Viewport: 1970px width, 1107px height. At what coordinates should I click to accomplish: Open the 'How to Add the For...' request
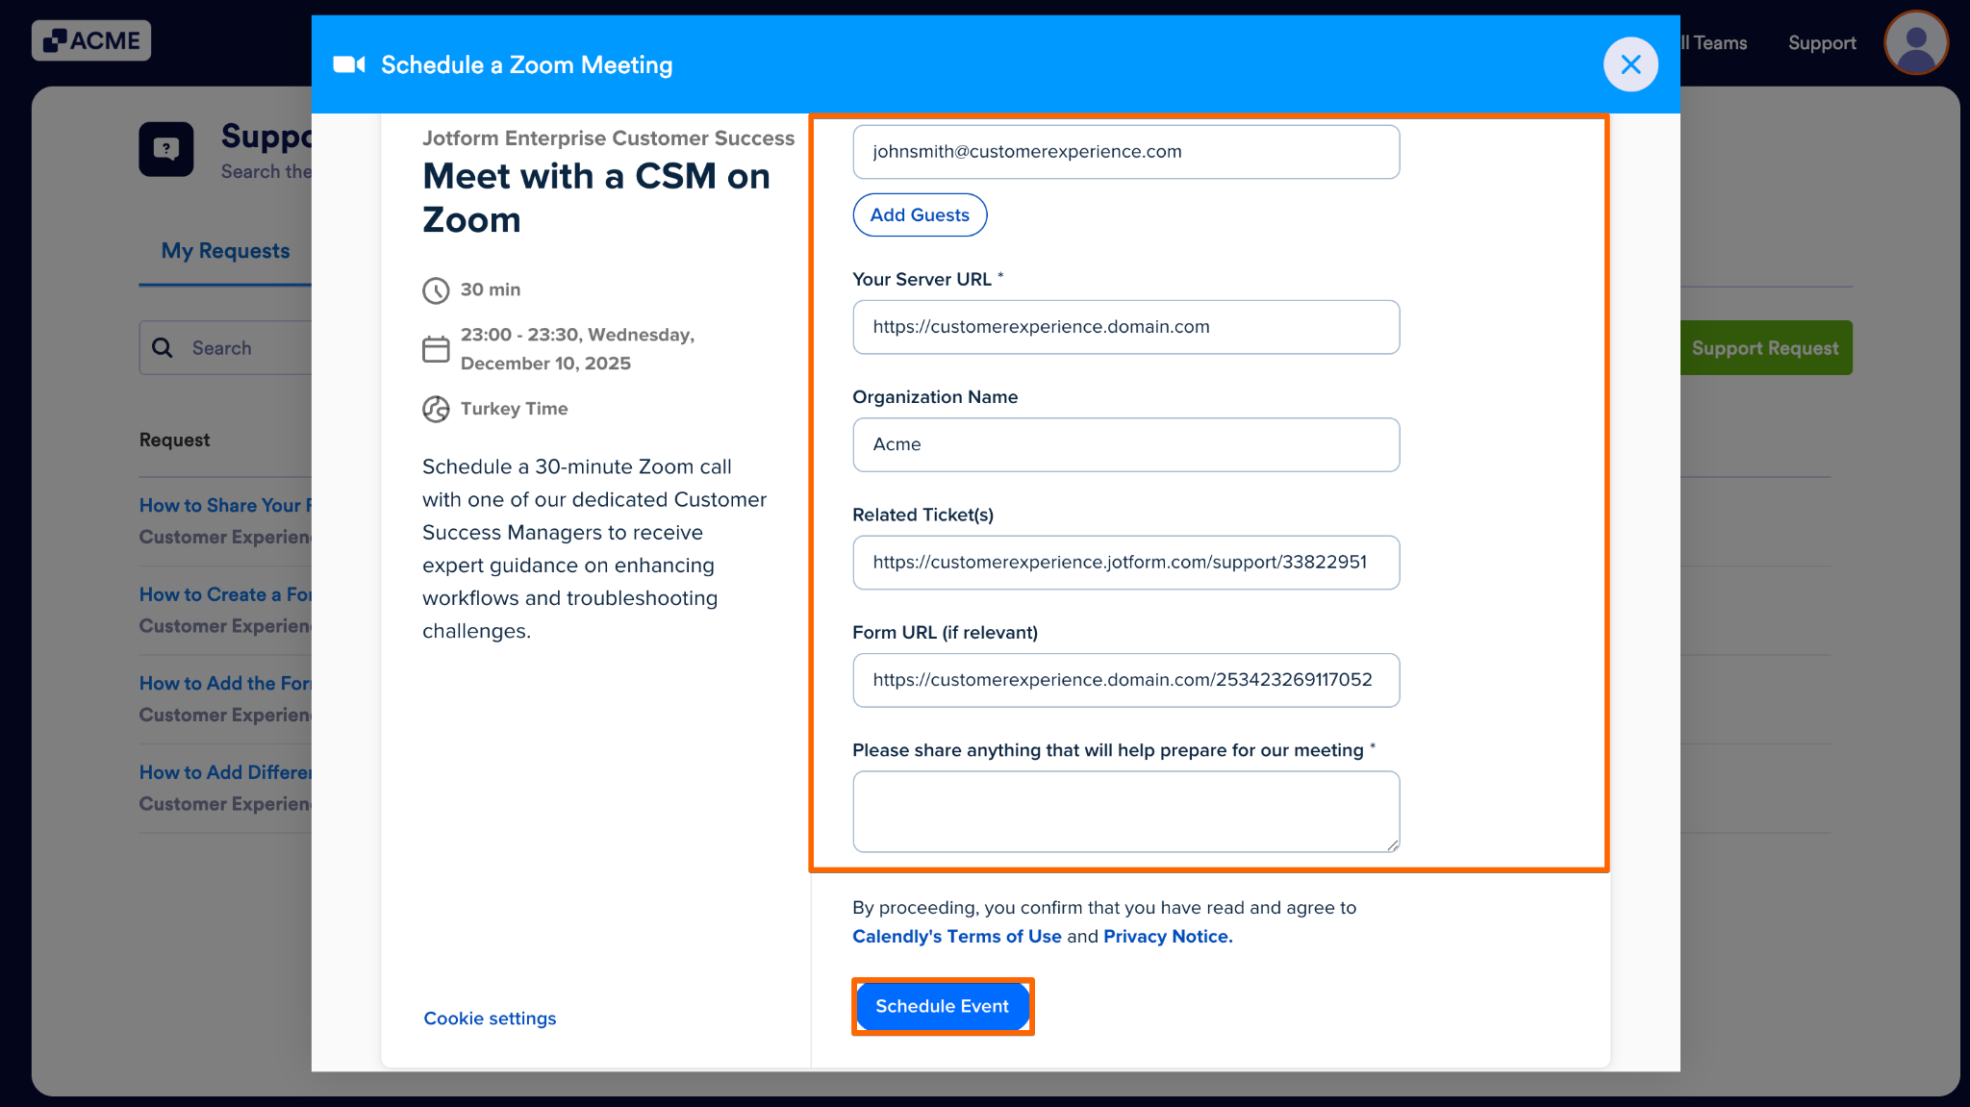tap(225, 684)
